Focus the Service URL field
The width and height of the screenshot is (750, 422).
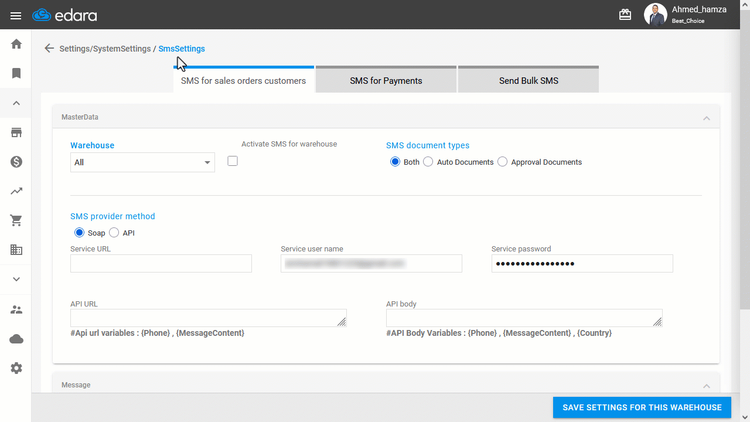161,264
